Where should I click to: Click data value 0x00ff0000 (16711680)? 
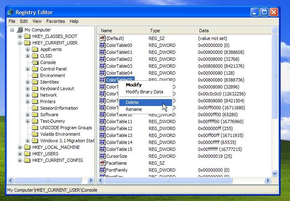click(221, 108)
